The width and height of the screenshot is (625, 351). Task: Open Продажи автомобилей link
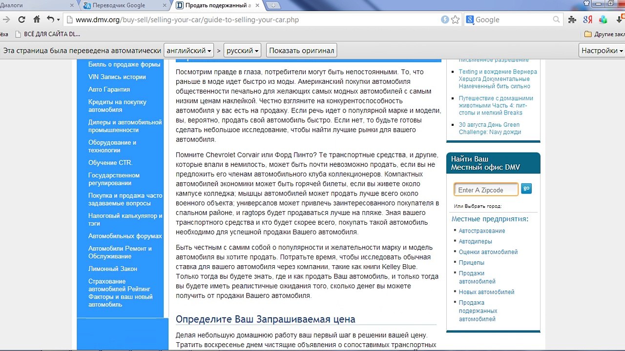tap(477, 277)
